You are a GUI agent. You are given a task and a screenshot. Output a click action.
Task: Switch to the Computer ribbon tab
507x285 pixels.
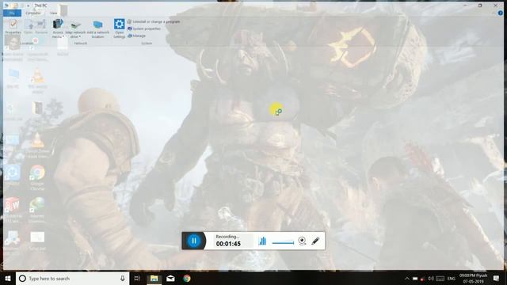(x=33, y=13)
